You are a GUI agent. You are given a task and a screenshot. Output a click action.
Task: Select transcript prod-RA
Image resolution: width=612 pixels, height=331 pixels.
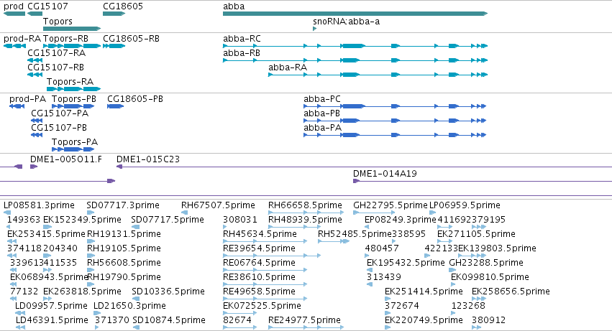[x=22, y=39]
